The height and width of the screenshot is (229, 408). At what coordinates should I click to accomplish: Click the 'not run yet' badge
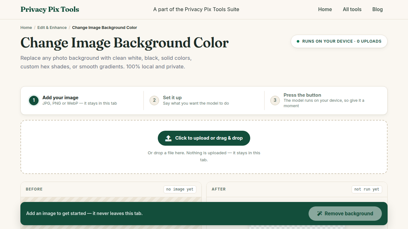coord(367,189)
